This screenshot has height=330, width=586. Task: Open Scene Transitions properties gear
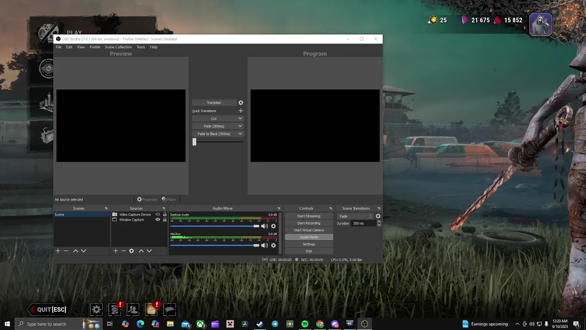point(378,216)
